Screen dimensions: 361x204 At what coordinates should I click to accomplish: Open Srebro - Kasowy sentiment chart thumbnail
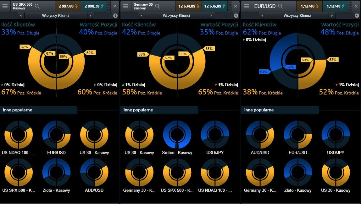tap(177, 134)
